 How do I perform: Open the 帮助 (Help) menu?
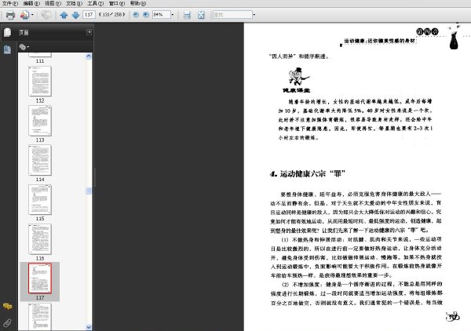138,4
